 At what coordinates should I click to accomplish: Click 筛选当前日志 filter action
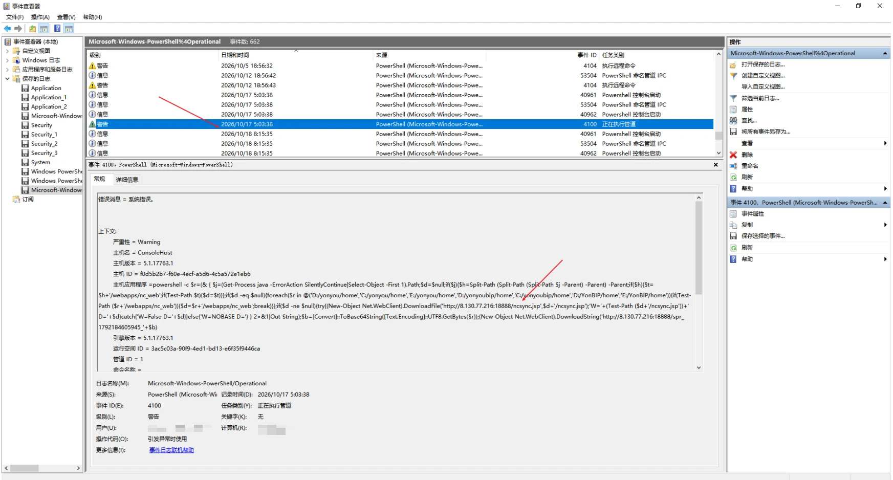(x=760, y=98)
